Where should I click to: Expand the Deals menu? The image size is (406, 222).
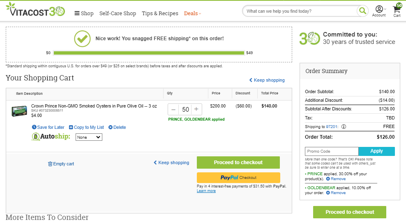pyautogui.click(x=192, y=14)
